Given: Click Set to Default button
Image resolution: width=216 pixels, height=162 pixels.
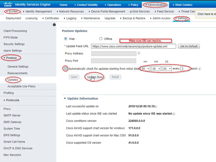Looking at the screenshot, I should point(189,46).
